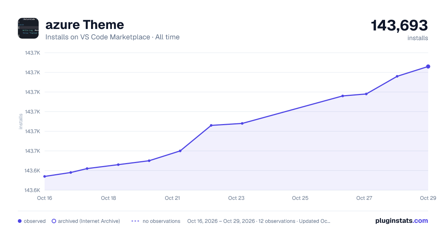Viewport: 446px width, 234px height.
Task: Click the dashed 'no observations' legend line
Action: pos(135,221)
